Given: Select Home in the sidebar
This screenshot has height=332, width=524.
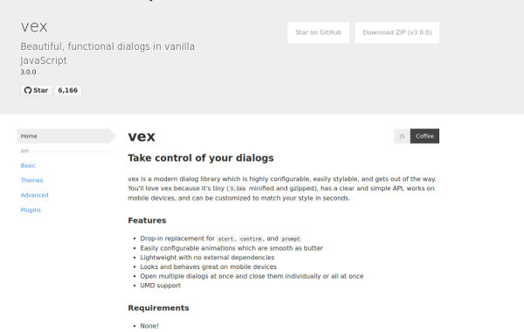Looking at the screenshot, I should [66, 136].
